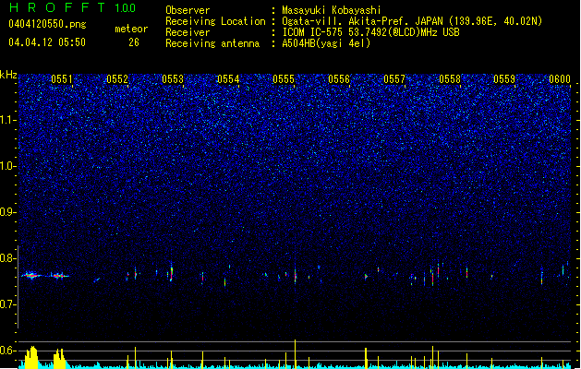Click the 1.1 kHz axis label

(x=7, y=120)
